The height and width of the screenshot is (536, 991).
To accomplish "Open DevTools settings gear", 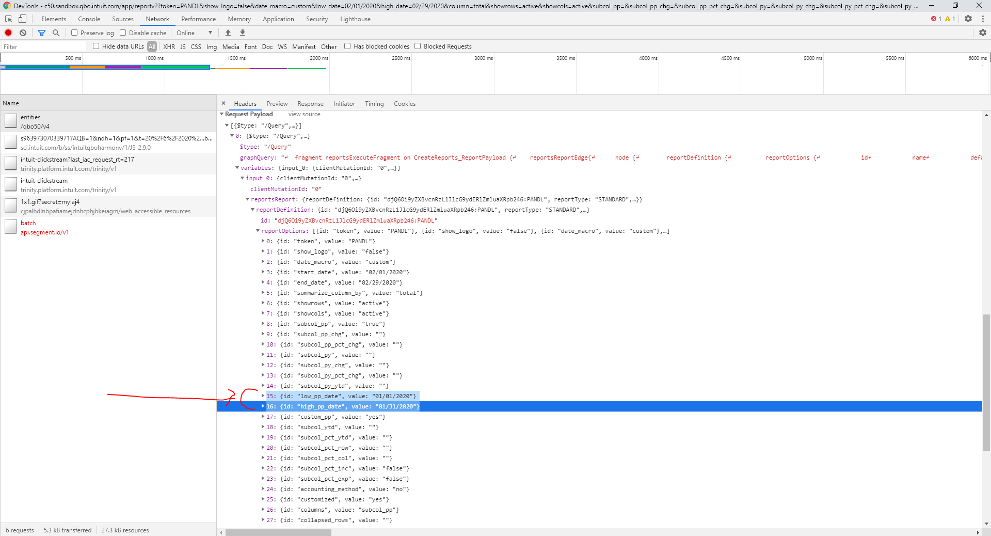I will pyautogui.click(x=969, y=19).
